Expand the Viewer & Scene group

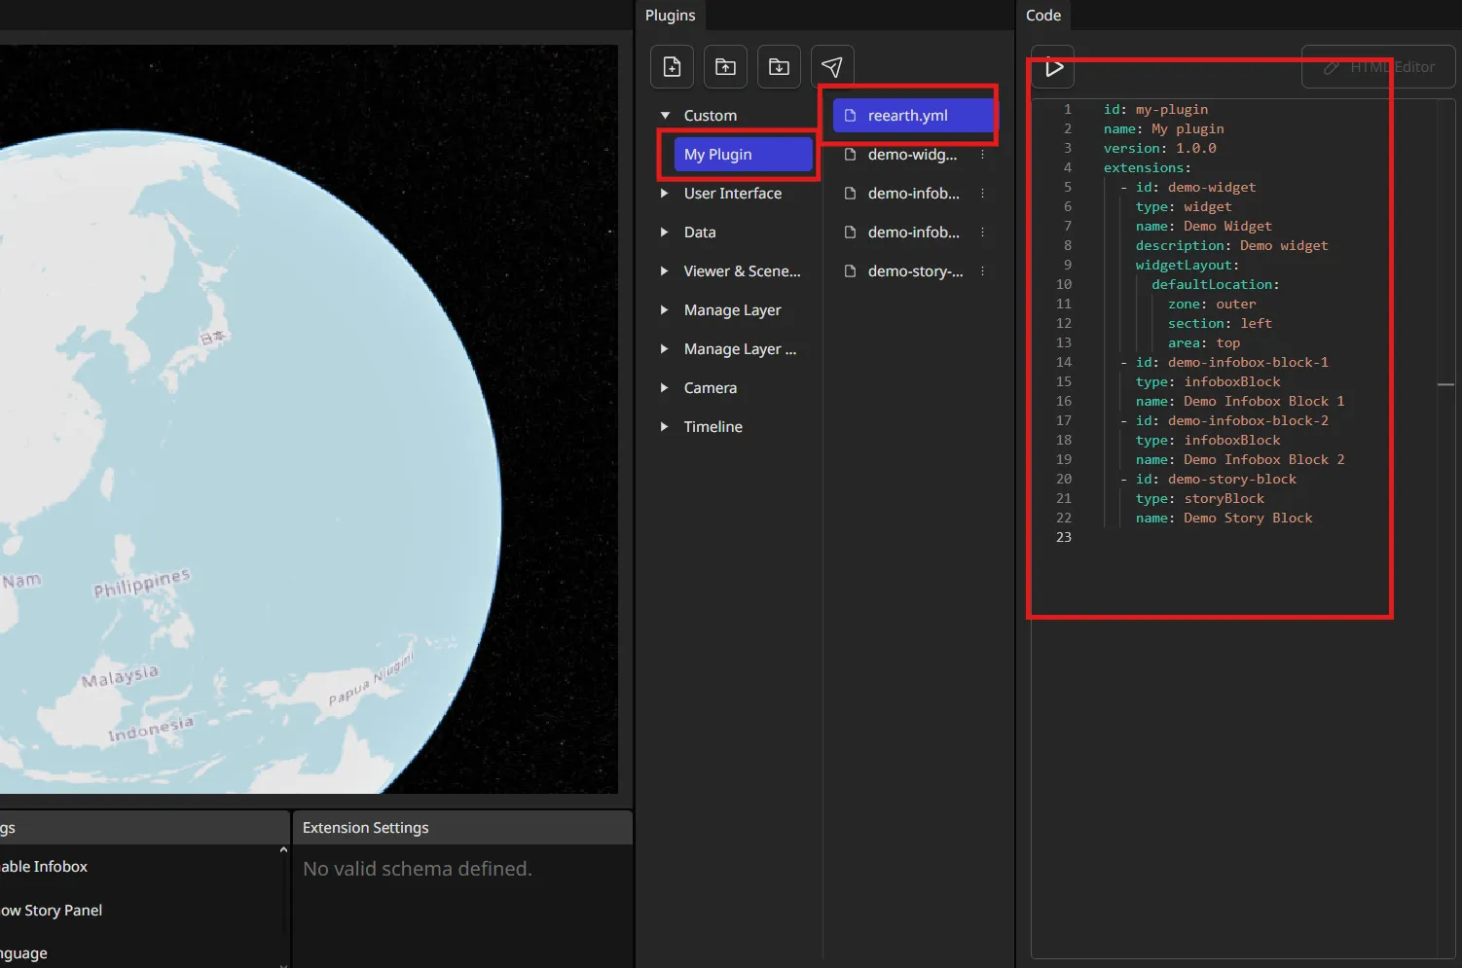[x=665, y=271]
